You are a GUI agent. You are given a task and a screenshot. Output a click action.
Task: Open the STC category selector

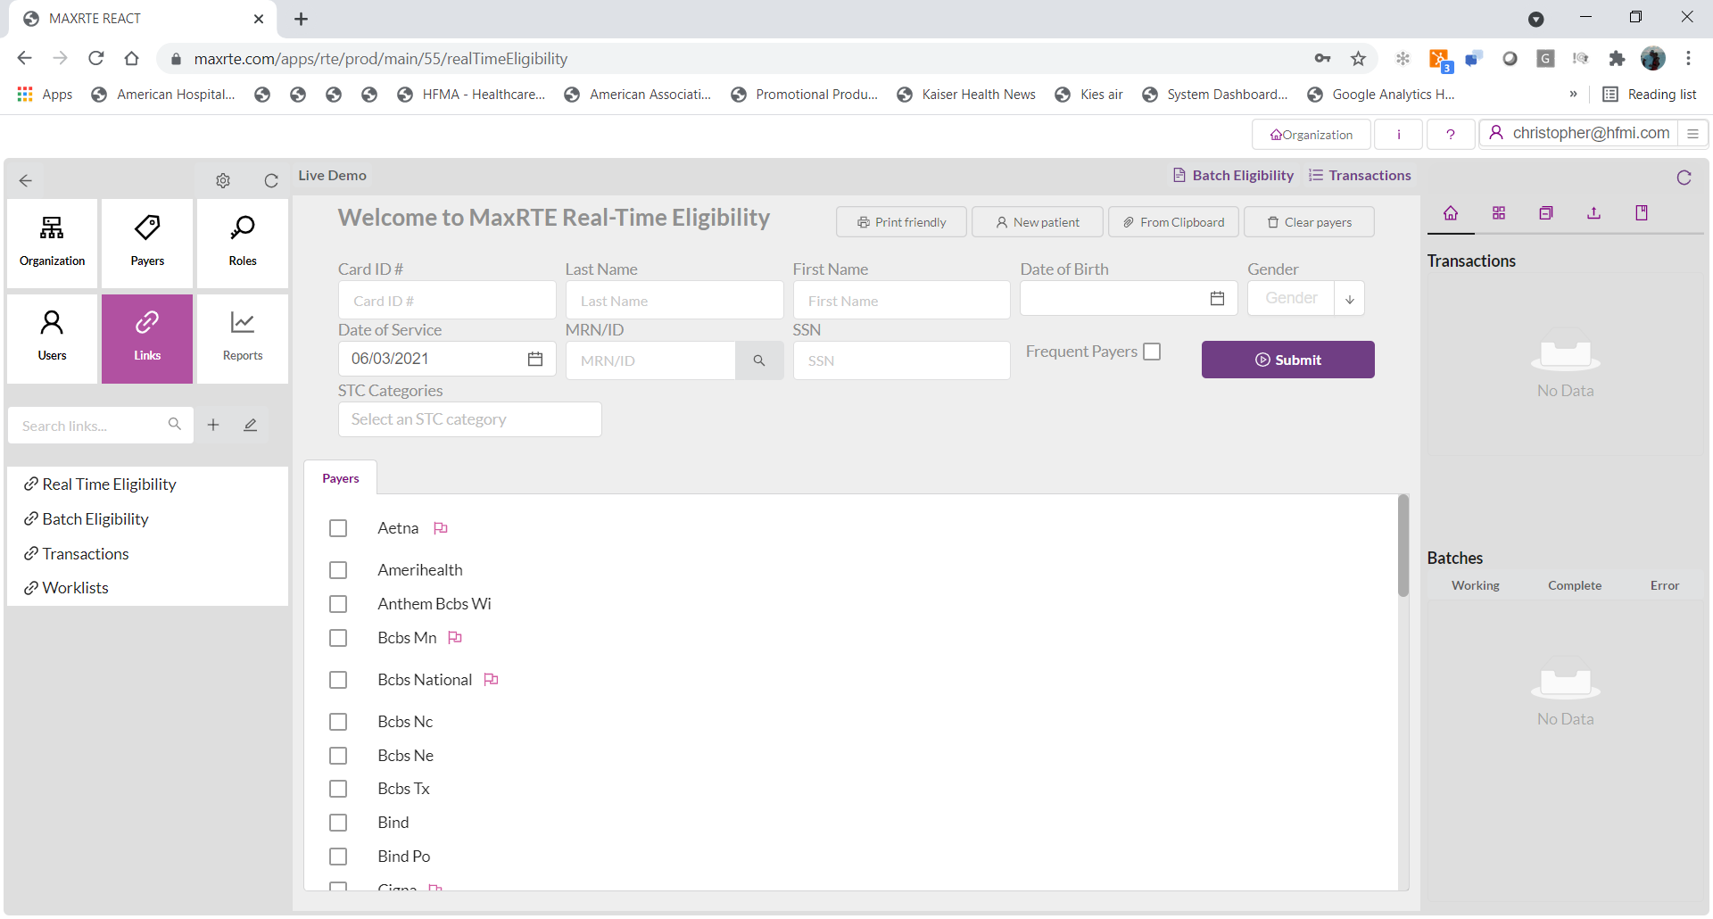[x=469, y=418]
